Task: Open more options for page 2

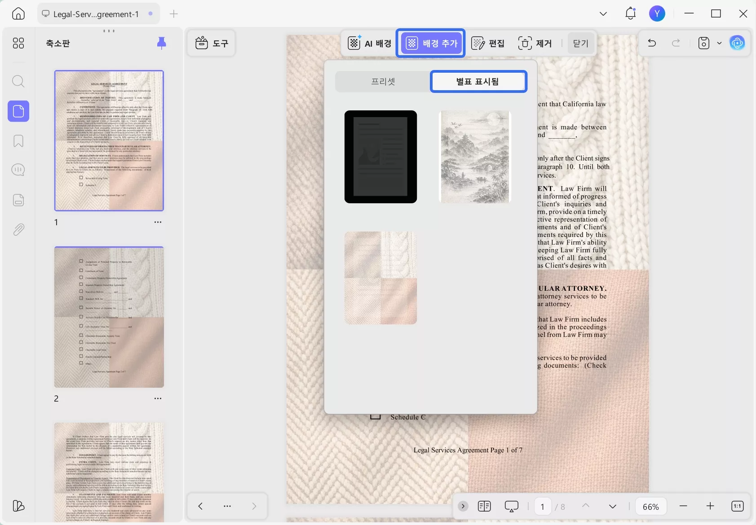Action: pos(158,398)
